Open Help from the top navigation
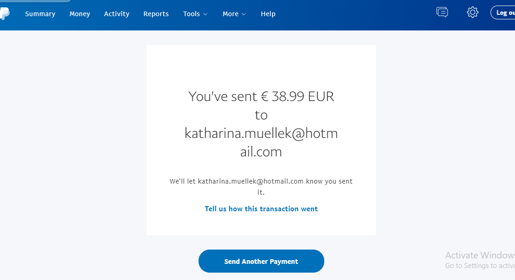The width and height of the screenshot is (515, 280). 268,14
